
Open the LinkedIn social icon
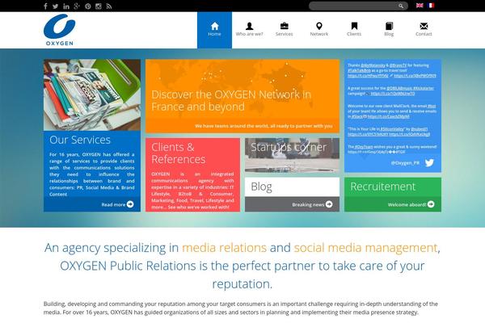coord(66,6)
